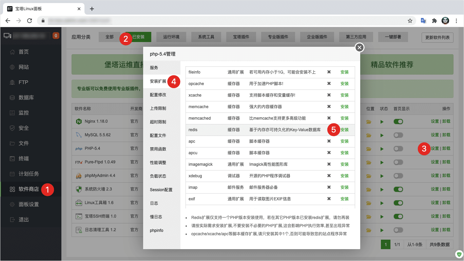This screenshot has width=464, height=261.
Task: Install the memcached extension
Action: [x=345, y=118]
